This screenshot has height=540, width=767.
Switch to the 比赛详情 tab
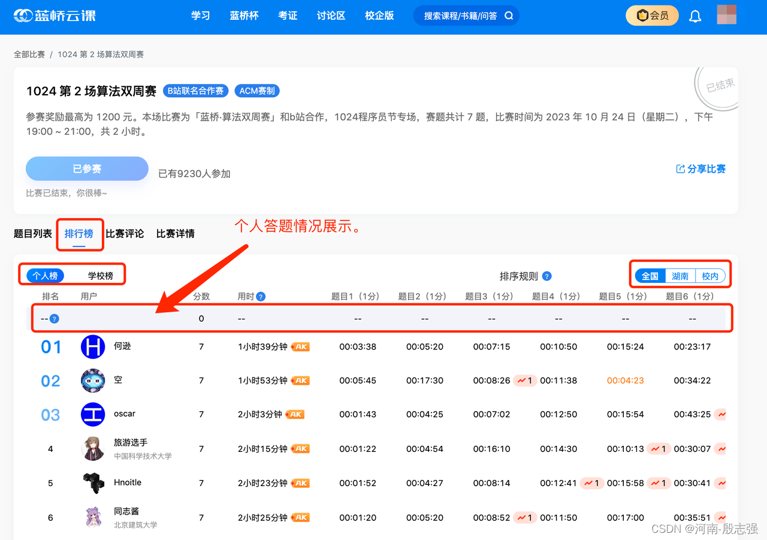tap(176, 234)
